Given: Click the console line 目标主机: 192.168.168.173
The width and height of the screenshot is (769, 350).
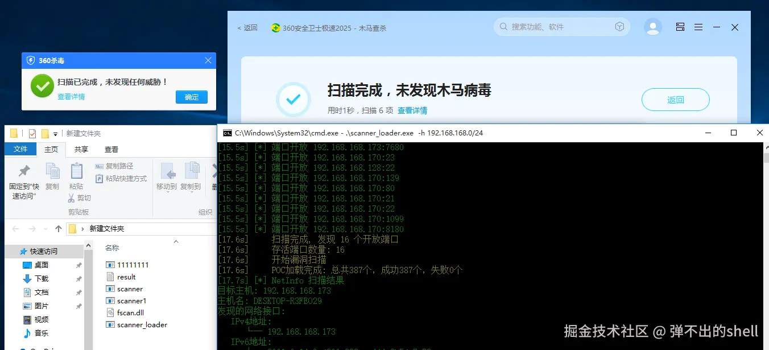Looking at the screenshot, I should click(274, 291).
